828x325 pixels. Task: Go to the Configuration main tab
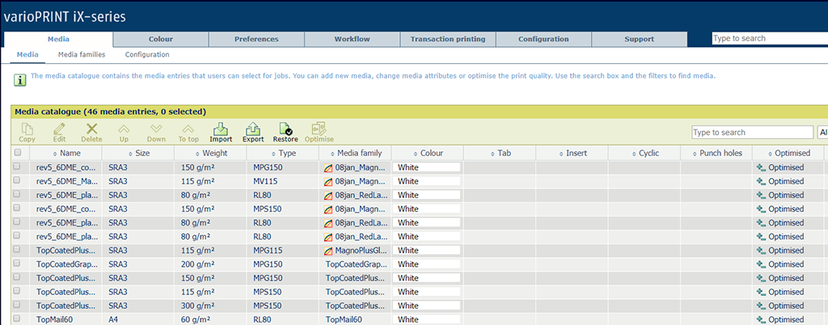543,39
